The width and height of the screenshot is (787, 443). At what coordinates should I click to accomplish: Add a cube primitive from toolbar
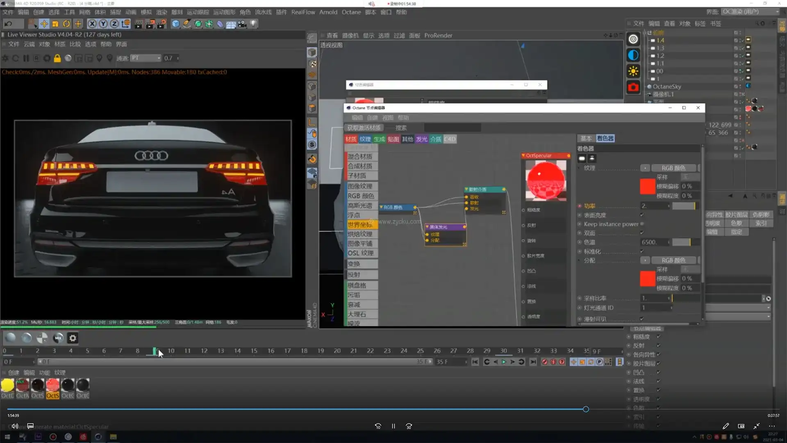(175, 24)
